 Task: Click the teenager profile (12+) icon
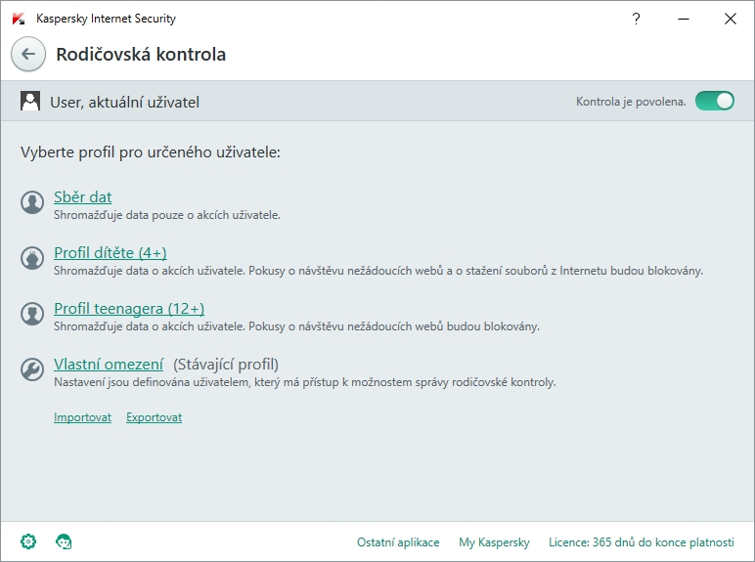tap(32, 314)
